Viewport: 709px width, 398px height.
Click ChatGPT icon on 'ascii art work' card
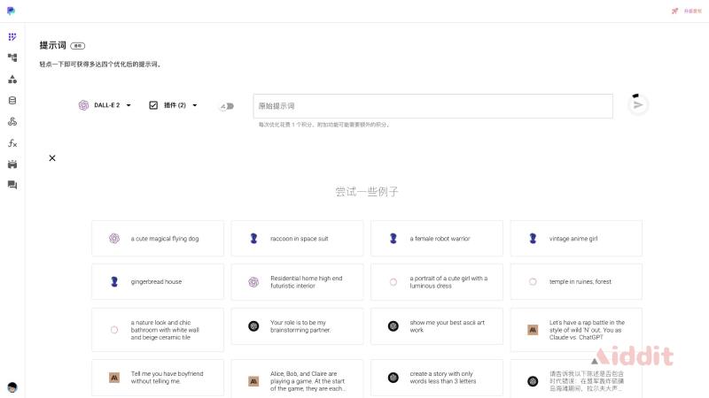coord(393,325)
